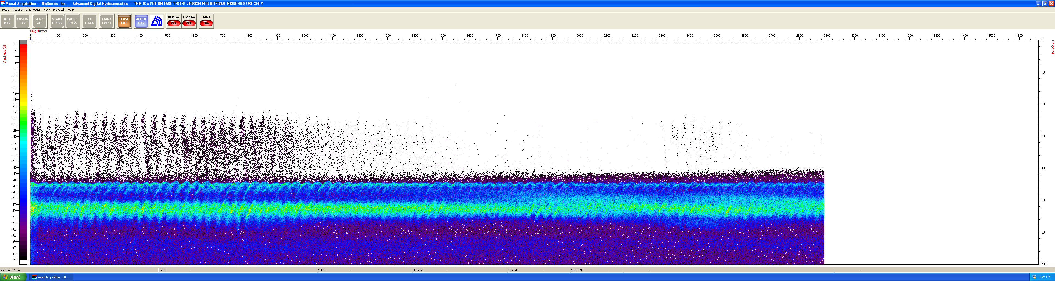Click the DGPS N/A status indicator
This screenshot has height=281, width=1055.
click(x=206, y=21)
